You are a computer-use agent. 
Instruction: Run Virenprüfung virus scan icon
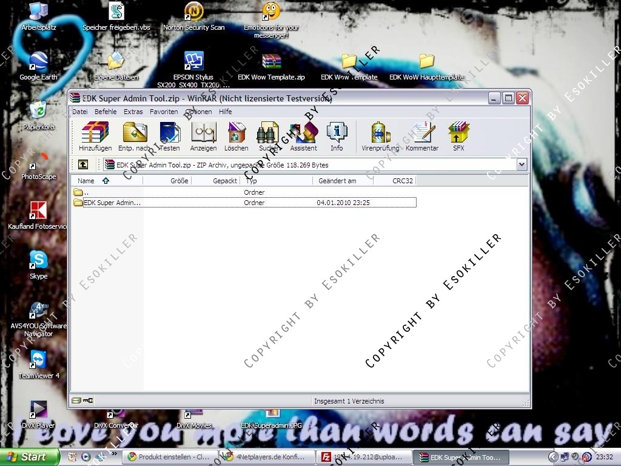380,137
